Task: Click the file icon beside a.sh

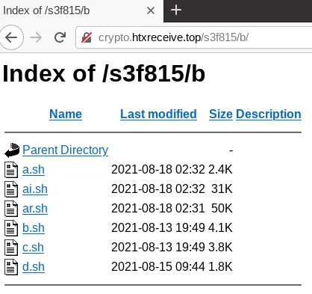Action: coord(11,170)
